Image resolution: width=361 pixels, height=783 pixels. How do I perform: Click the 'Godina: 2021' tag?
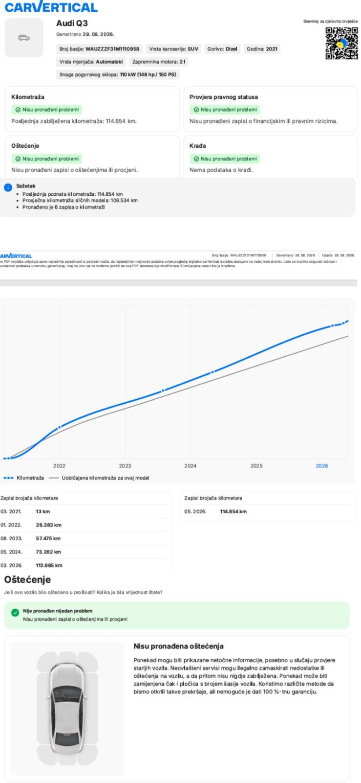(x=262, y=49)
